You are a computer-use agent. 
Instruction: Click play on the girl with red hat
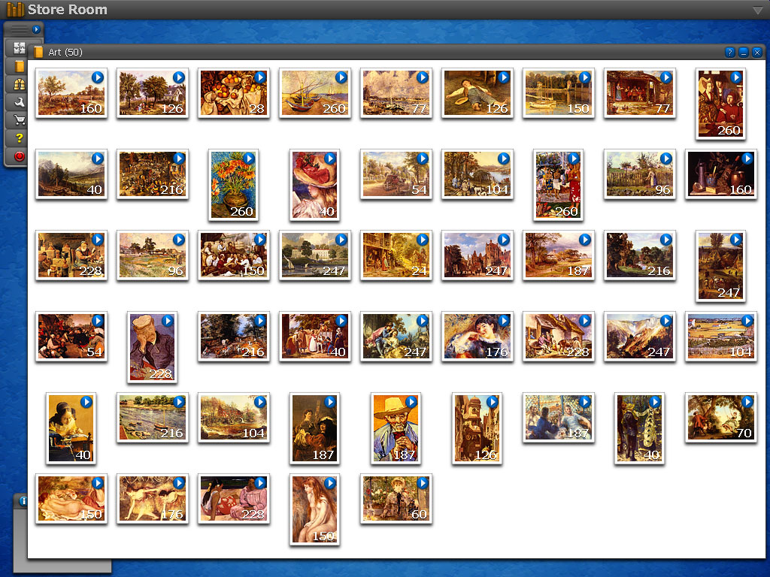click(330, 159)
